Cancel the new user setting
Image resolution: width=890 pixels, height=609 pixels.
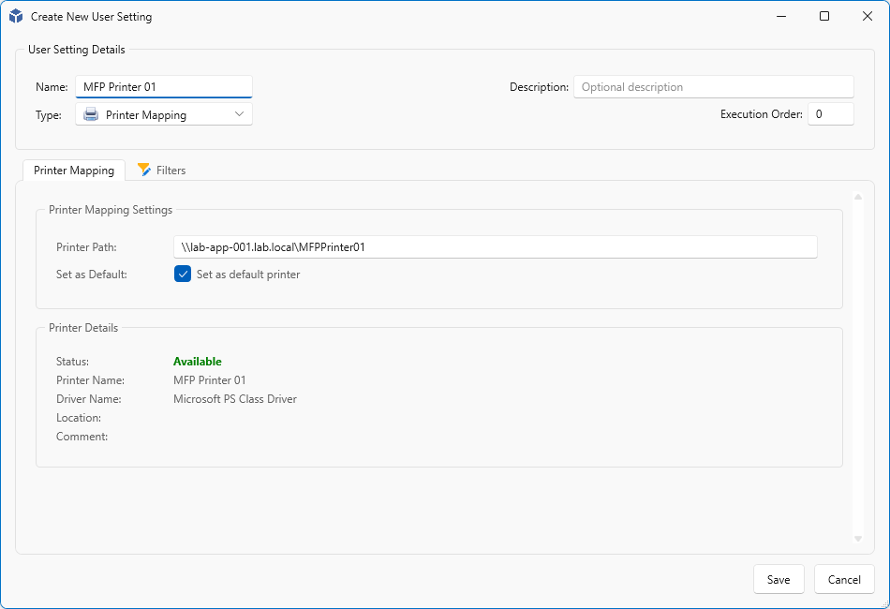click(844, 579)
